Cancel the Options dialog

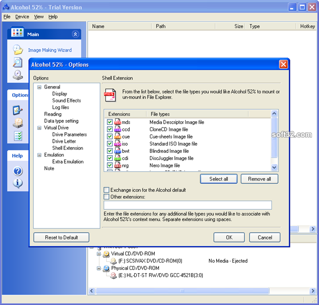pyautogui.click(x=265, y=237)
